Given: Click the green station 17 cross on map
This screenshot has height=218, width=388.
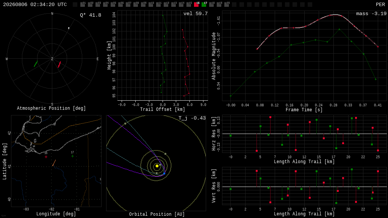Looking at the screenshot, I should coord(72,156).
